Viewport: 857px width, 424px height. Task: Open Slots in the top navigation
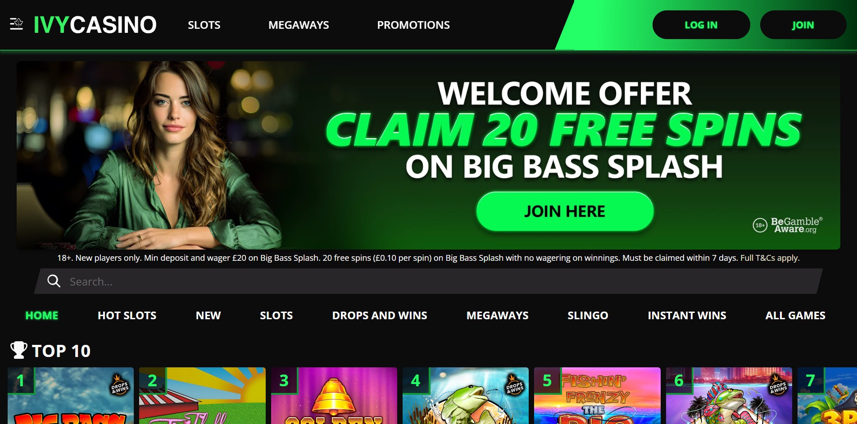204,25
